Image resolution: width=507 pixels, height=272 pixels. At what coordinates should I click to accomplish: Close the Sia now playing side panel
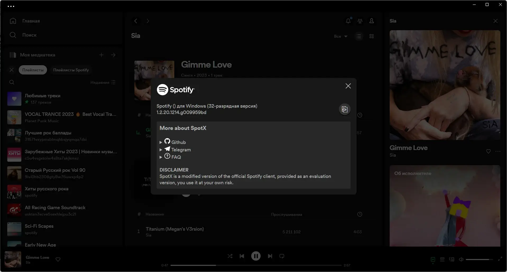coord(495,21)
